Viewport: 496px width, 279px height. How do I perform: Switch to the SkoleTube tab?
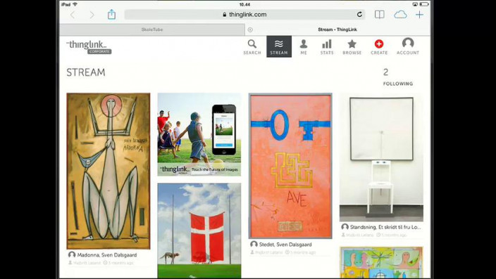[152, 30]
